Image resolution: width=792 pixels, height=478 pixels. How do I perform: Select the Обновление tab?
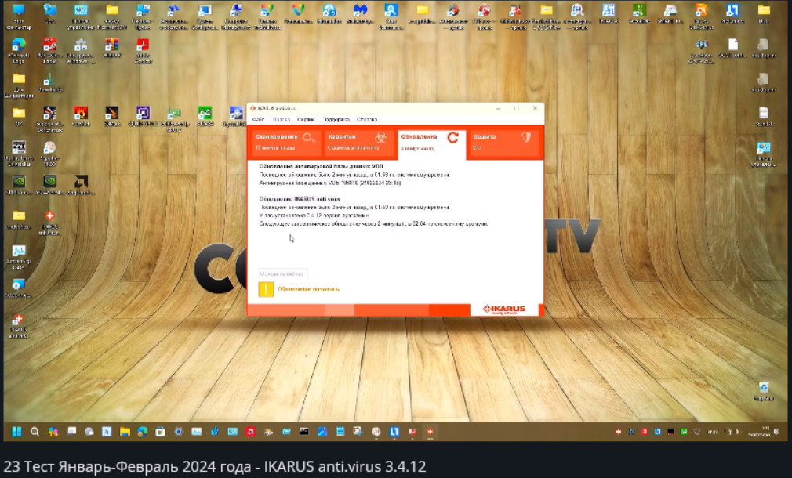(431, 144)
